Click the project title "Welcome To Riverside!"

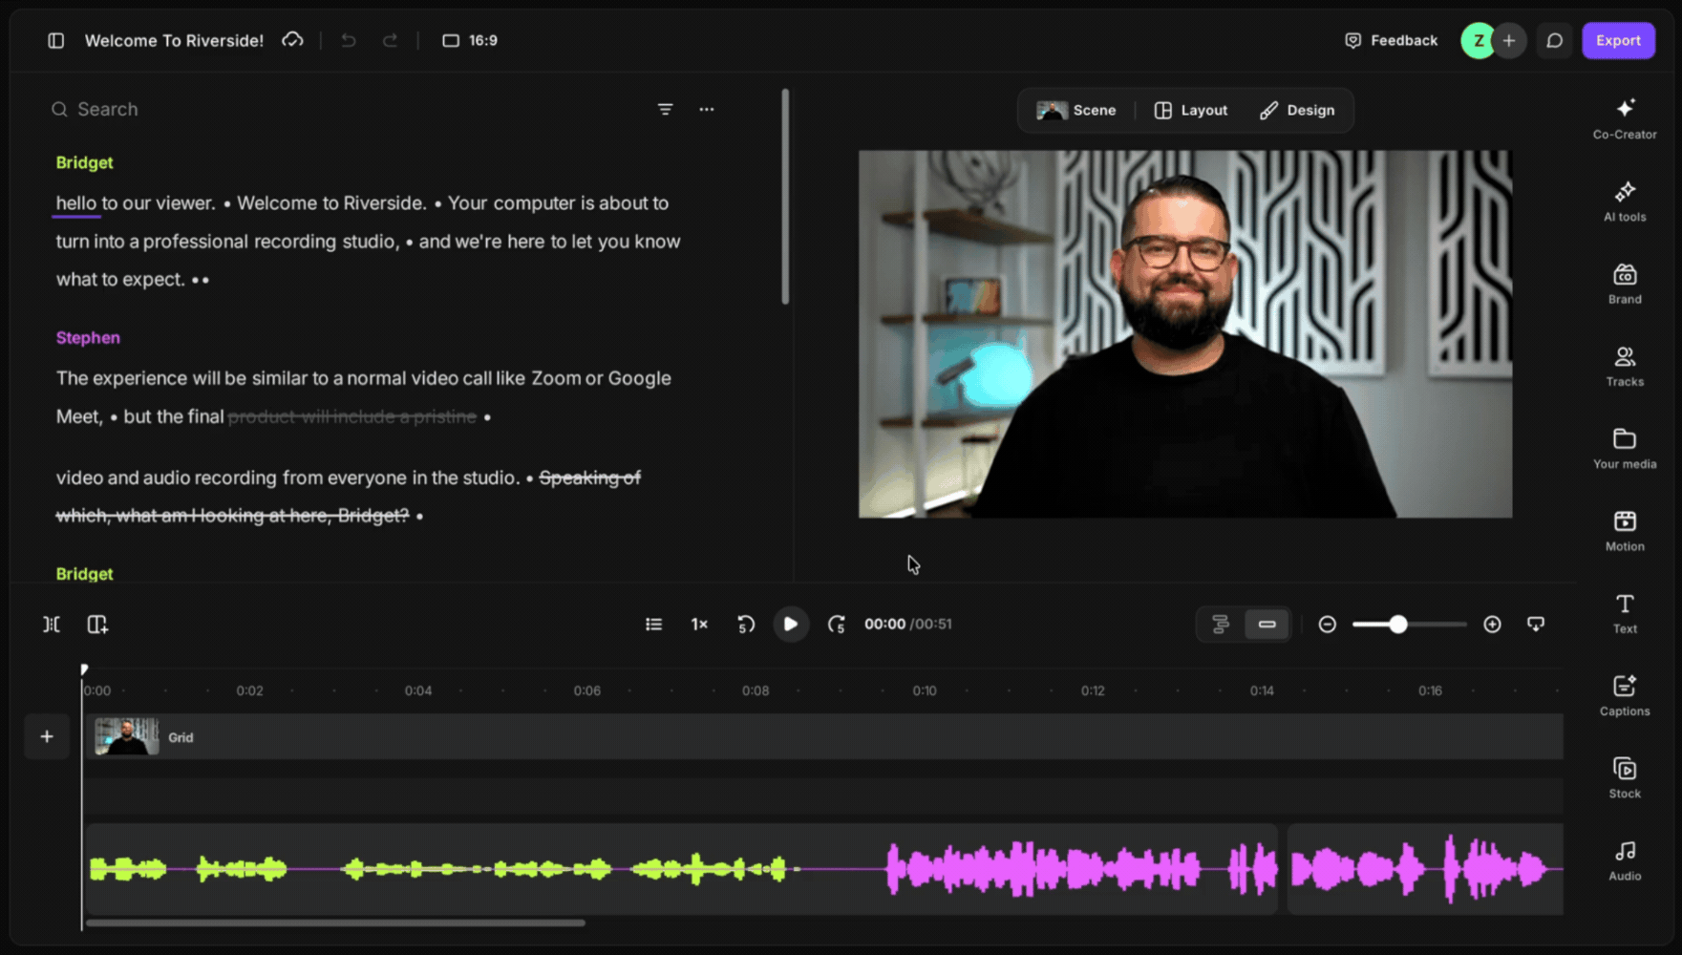point(174,40)
